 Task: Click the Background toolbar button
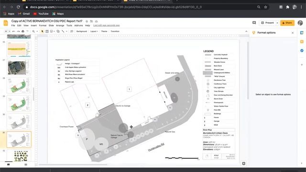[x=82, y=32]
